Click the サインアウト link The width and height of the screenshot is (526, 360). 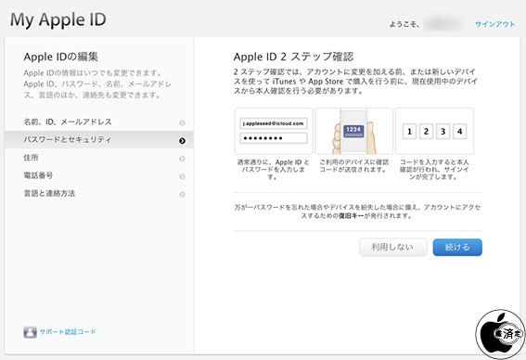[x=494, y=24]
